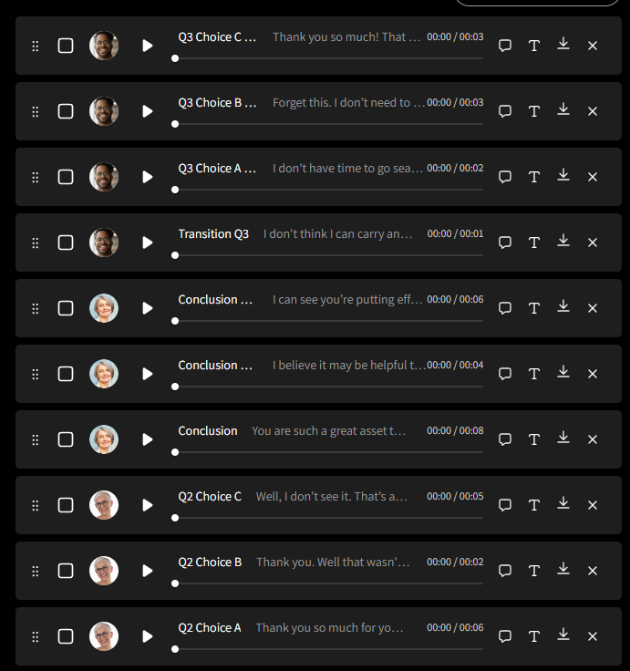This screenshot has height=671, width=630.
Task: Download the Q3 Choice B clip
Action: tap(563, 109)
